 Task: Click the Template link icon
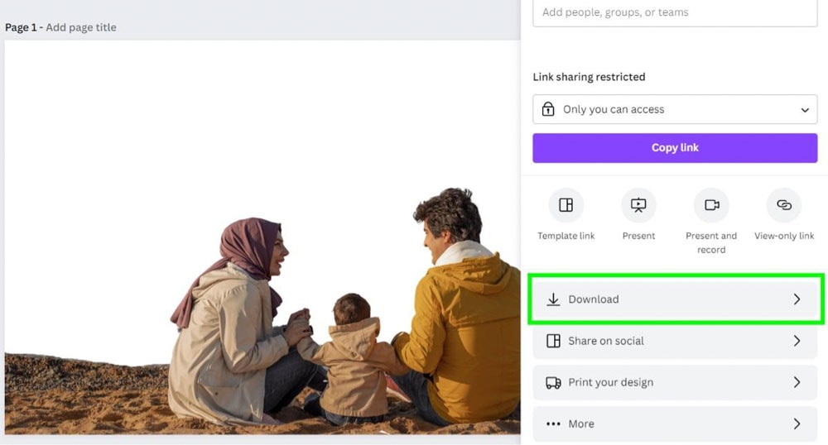click(566, 205)
